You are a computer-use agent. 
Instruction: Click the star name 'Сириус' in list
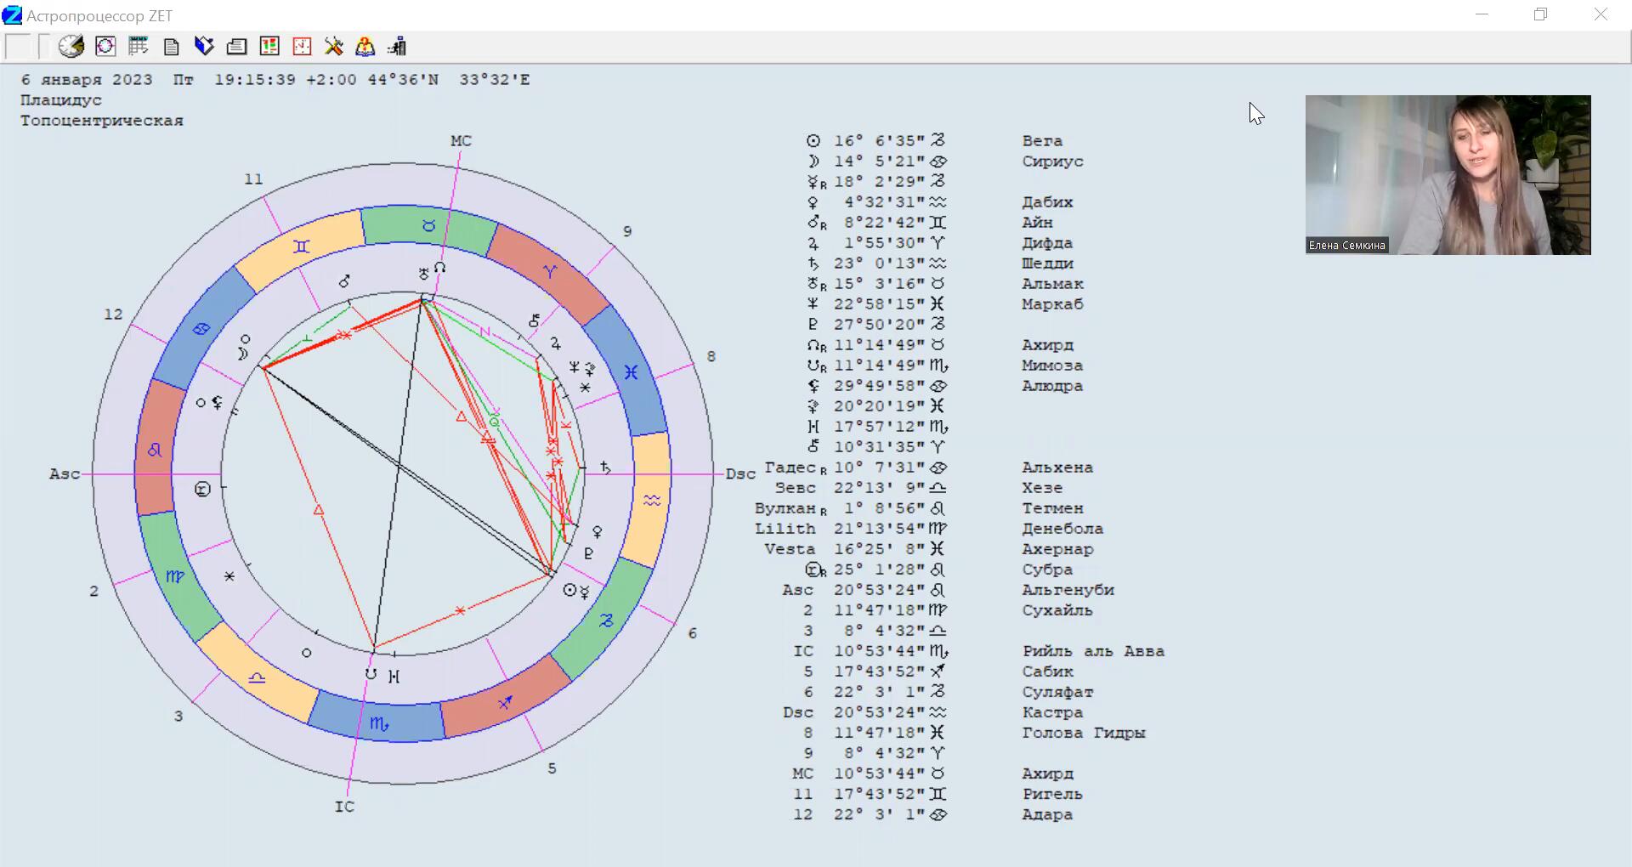(1052, 161)
